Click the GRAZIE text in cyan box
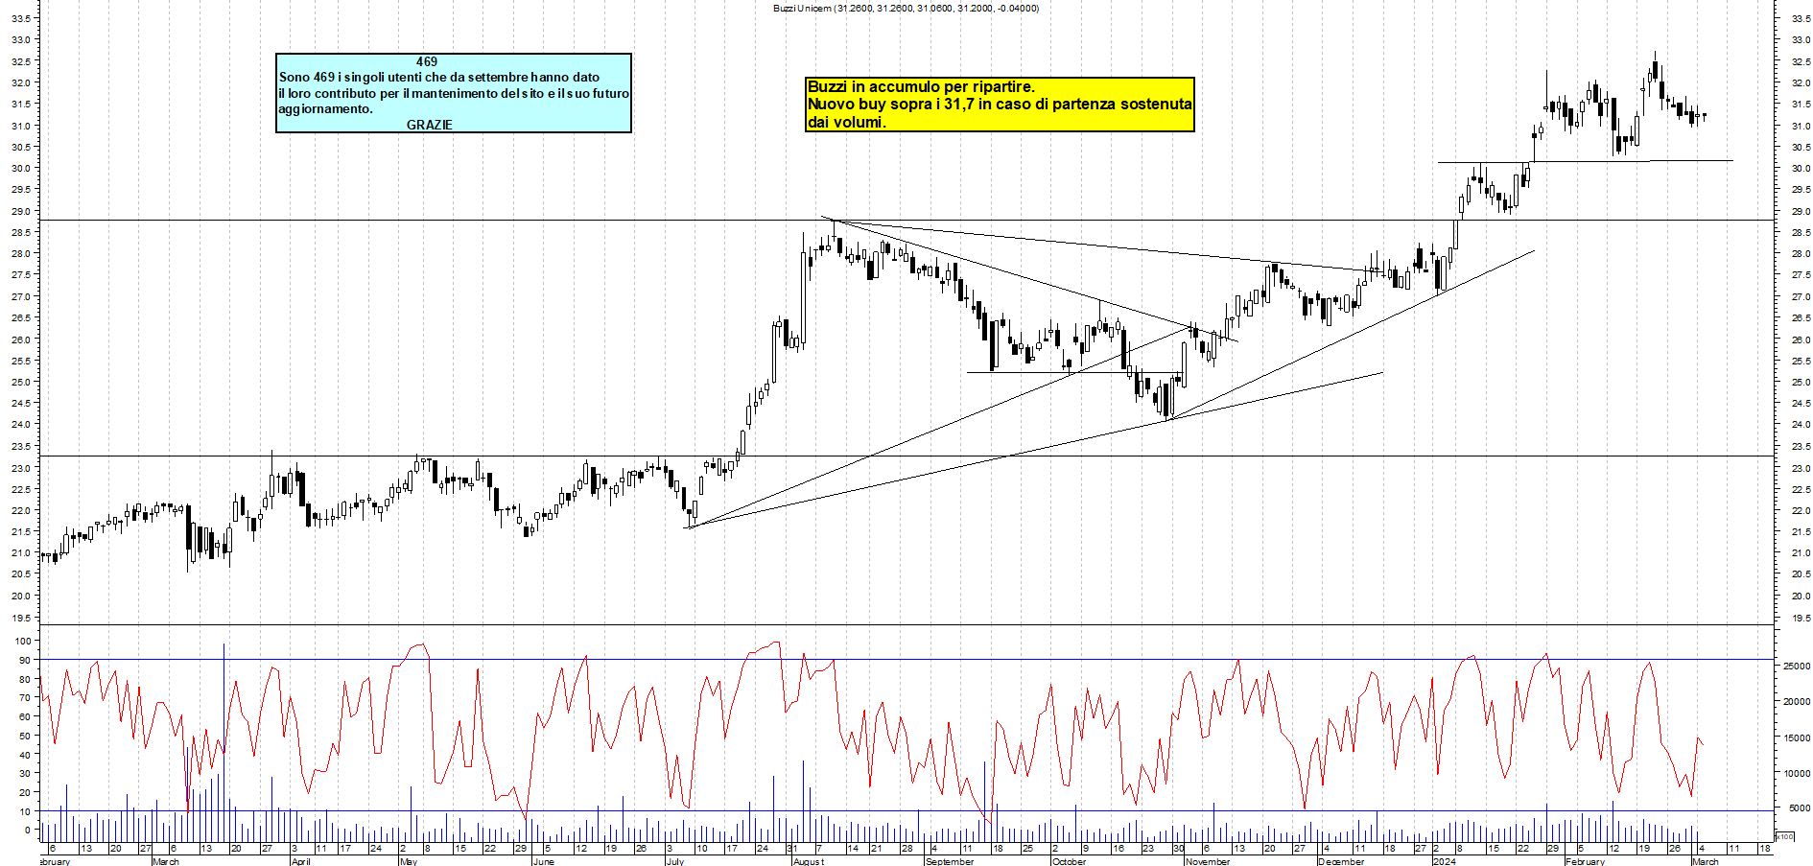The width and height of the screenshot is (1813, 866). pos(429,125)
